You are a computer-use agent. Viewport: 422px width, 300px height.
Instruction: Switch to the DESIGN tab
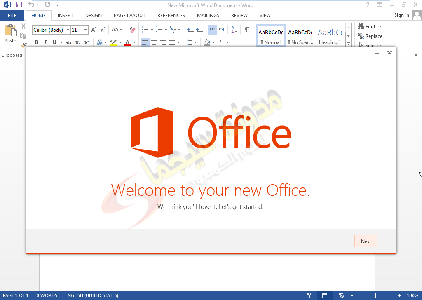(x=94, y=16)
